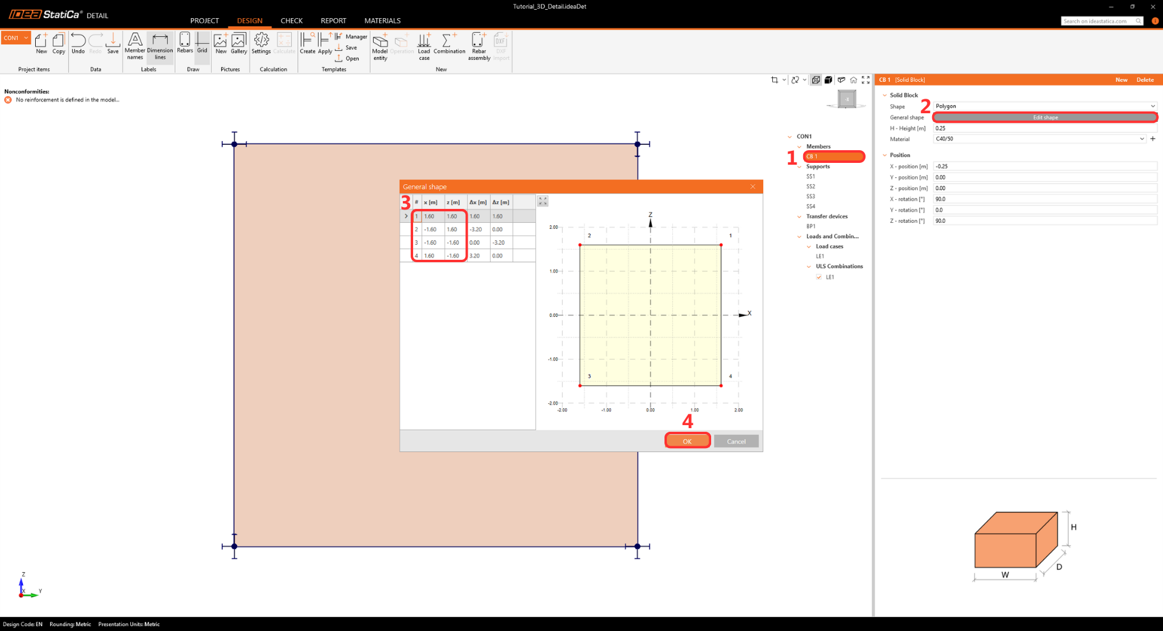Add new material with plus icon
Image resolution: width=1163 pixels, height=631 pixels.
(1153, 139)
